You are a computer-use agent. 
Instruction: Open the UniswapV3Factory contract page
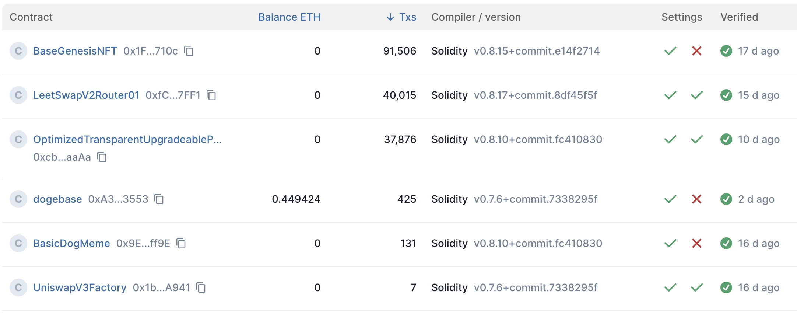[80, 287]
